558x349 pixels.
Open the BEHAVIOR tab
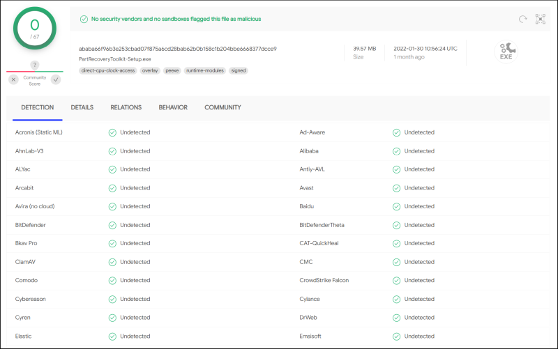pyautogui.click(x=173, y=107)
